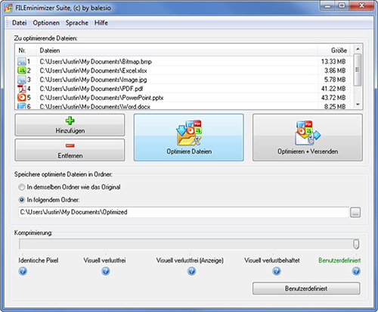The width and height of the screenshot is (378, 312).
Task: Click the 5.78 MB size value
Action: tap(335, 80)
